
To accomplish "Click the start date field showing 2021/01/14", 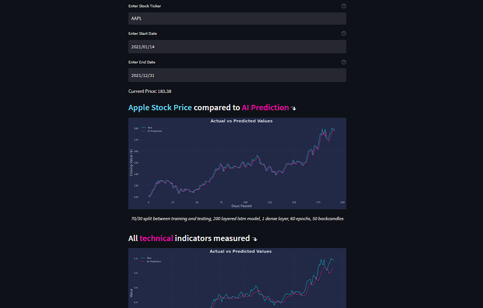I will point(237,46).
